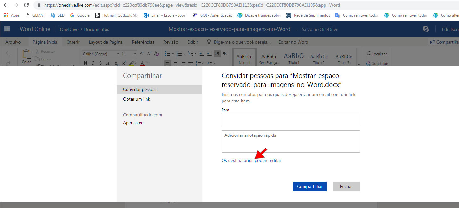Screen dimensions: 459x208
Task: Click Diga-me o que você deseja box
Action: (239, 42)
